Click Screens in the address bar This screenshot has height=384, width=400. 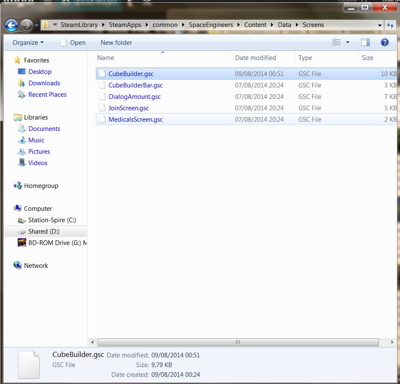pos(313,25)
